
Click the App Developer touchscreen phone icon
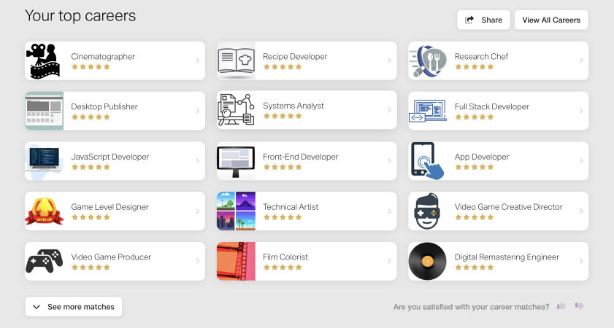(427, 160)
